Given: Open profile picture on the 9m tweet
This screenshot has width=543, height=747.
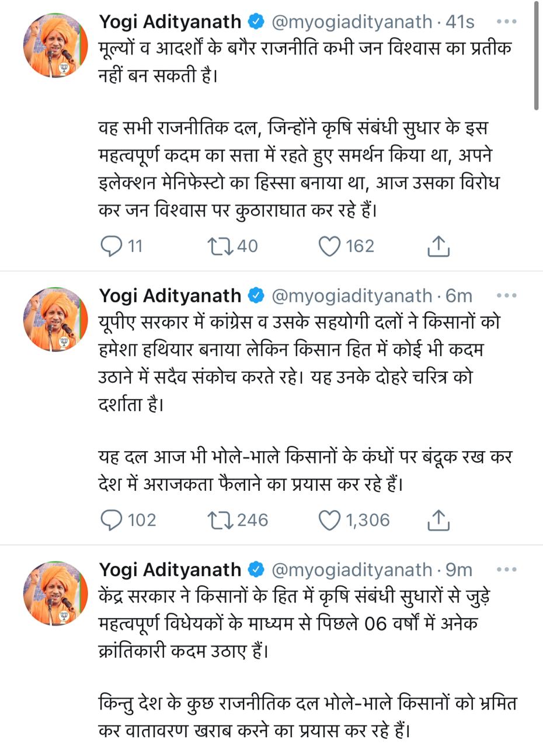Looking at the screenshot, I should click(x=55, y=593).
